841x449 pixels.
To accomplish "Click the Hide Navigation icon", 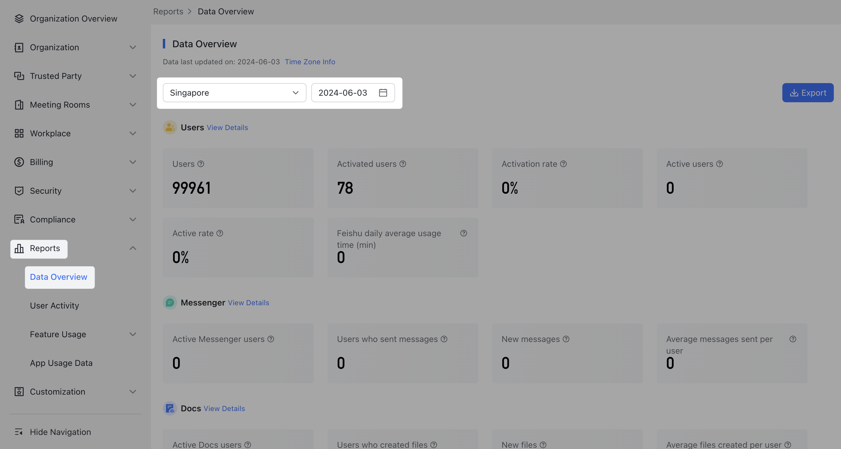I will (19, 432).
